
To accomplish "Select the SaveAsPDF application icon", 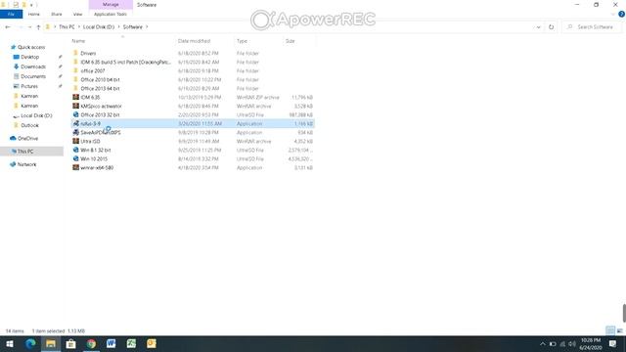I will pos(75,132).
